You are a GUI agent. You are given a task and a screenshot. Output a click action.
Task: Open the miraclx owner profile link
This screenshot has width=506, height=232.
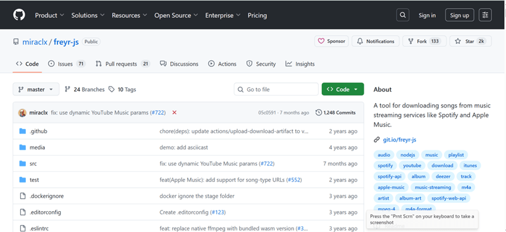(35, 42)
